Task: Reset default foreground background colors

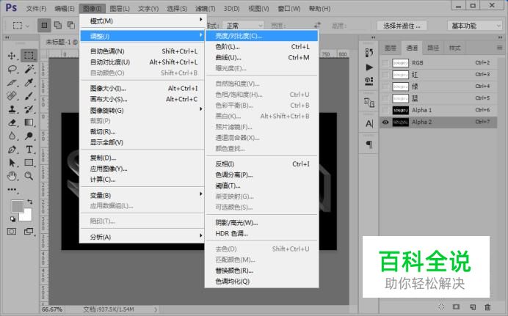Action: (x=13, y=220)
